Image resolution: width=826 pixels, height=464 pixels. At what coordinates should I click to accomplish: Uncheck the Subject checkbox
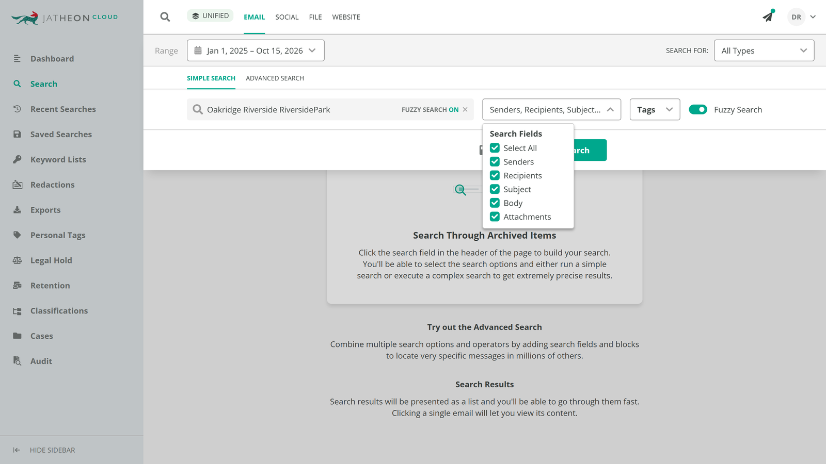(x=495, y=189)
